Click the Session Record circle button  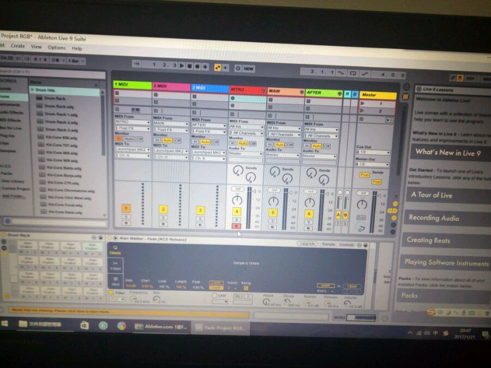point(238,68)
